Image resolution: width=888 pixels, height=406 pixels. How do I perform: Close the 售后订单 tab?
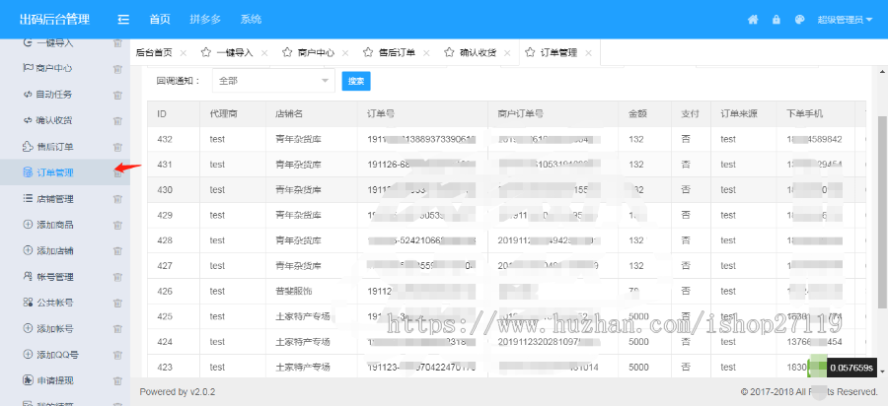click(426, 53)
